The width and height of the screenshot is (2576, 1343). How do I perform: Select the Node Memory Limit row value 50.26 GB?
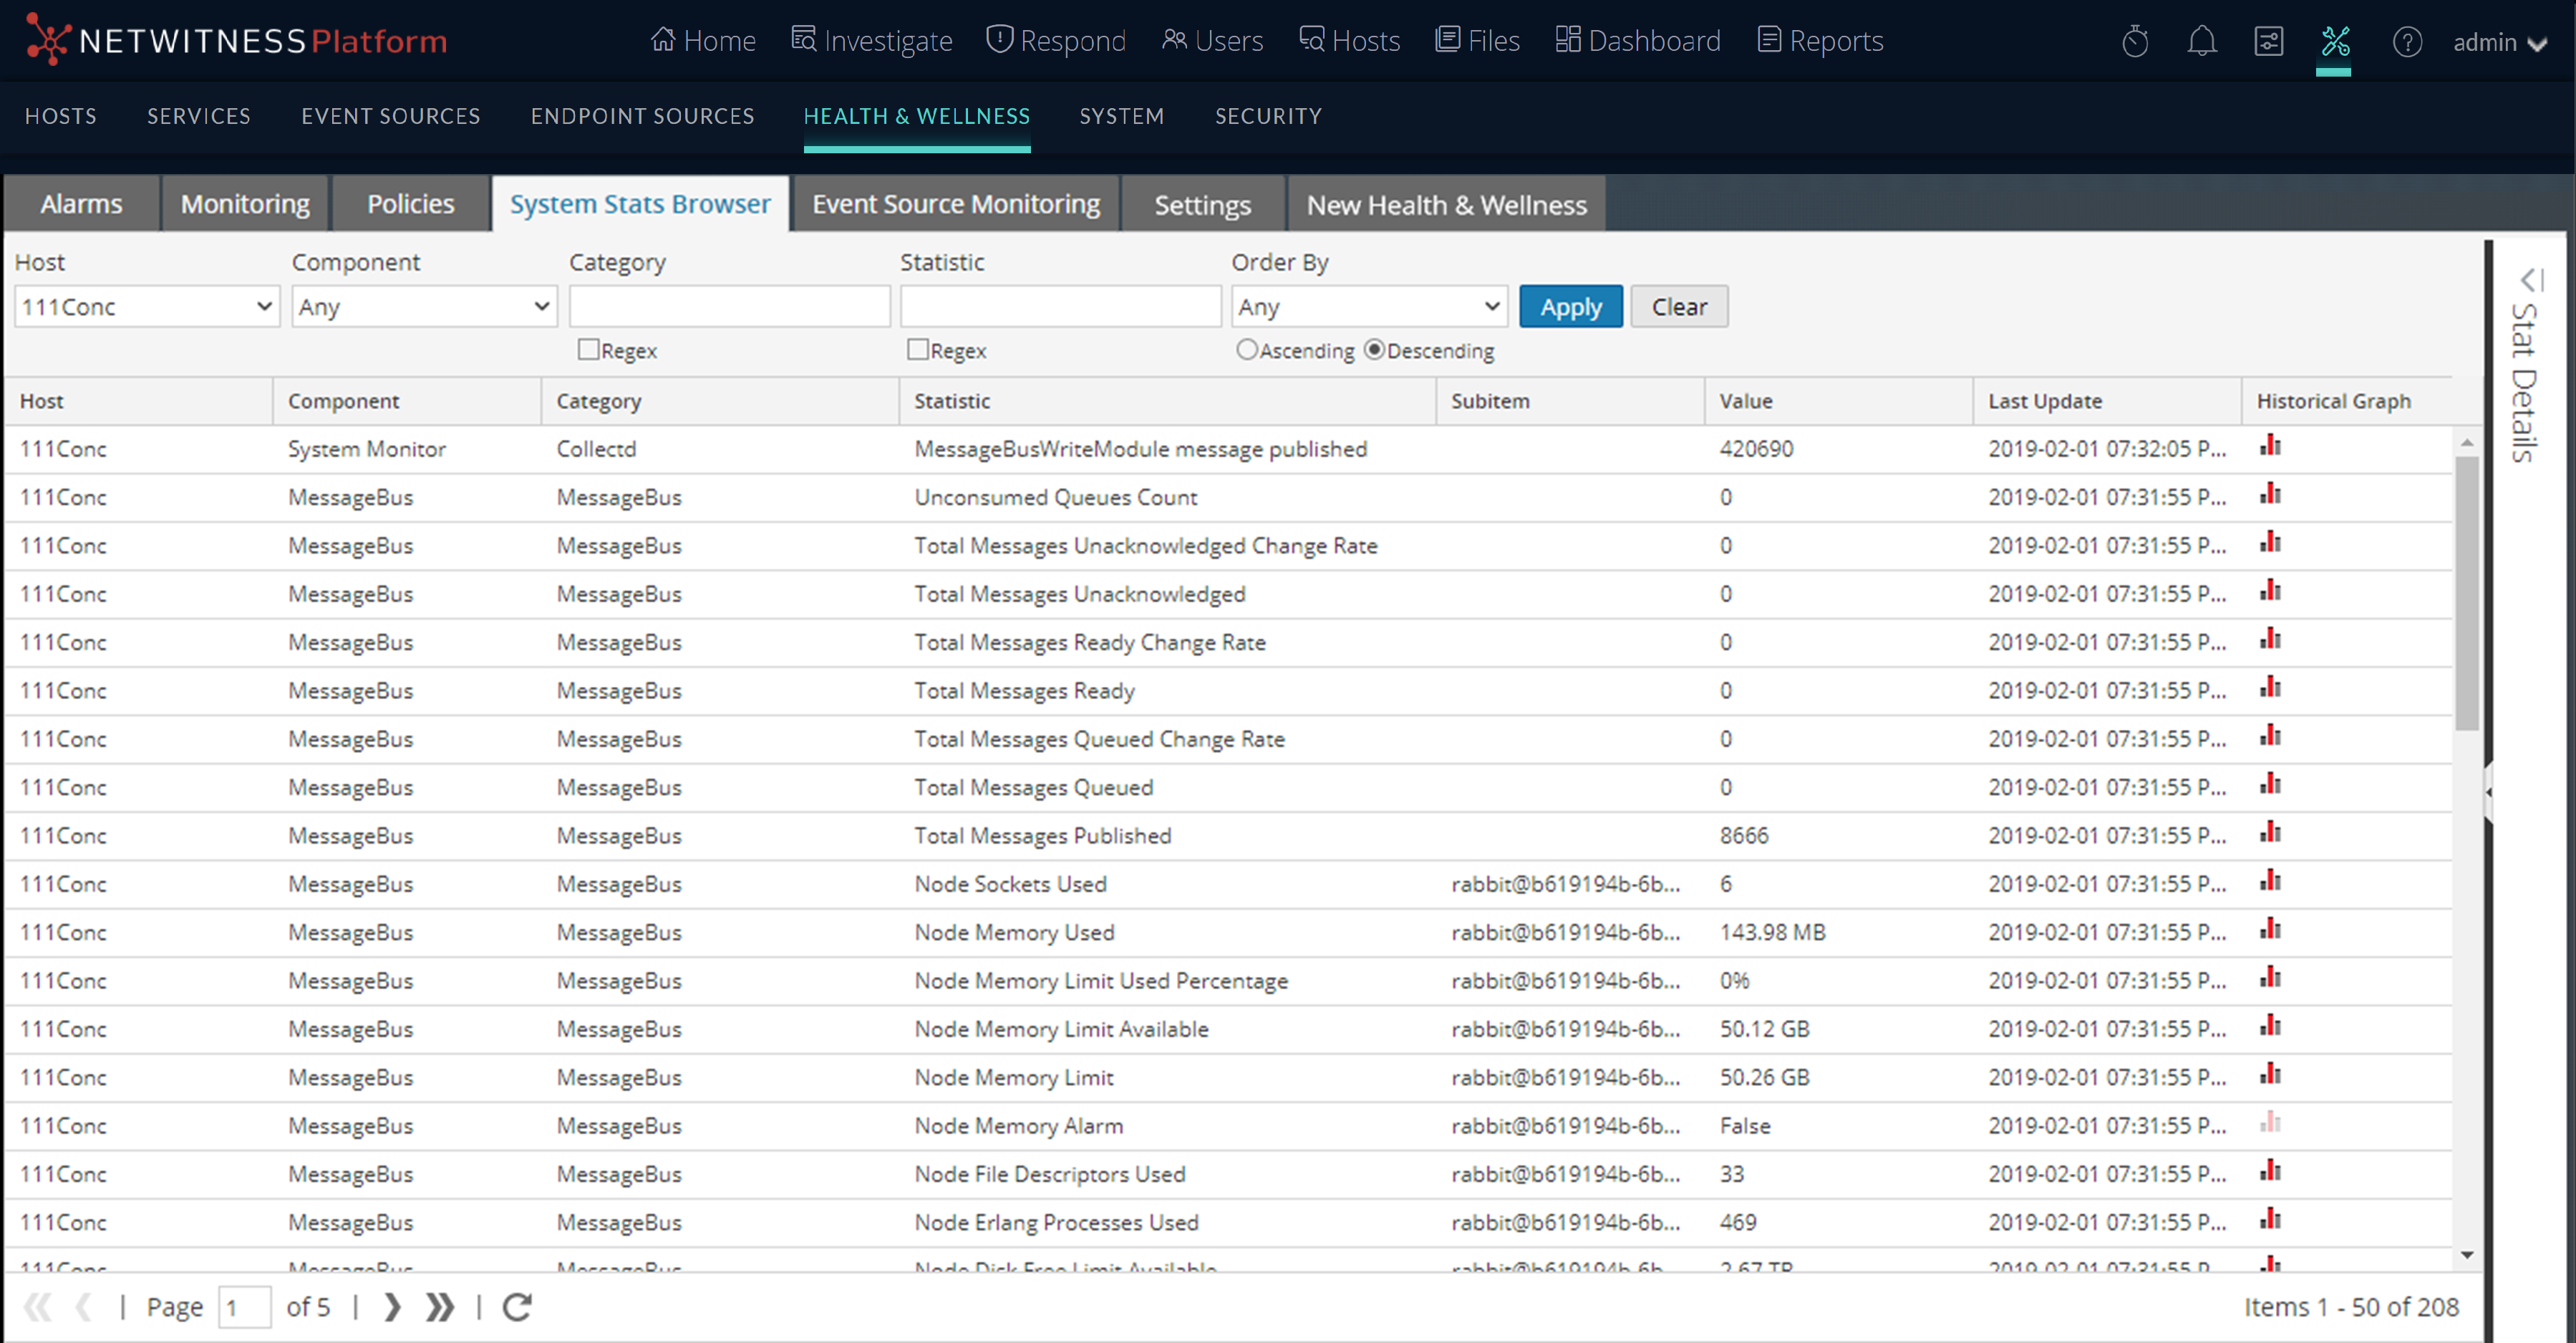tap(1764, 1077)
